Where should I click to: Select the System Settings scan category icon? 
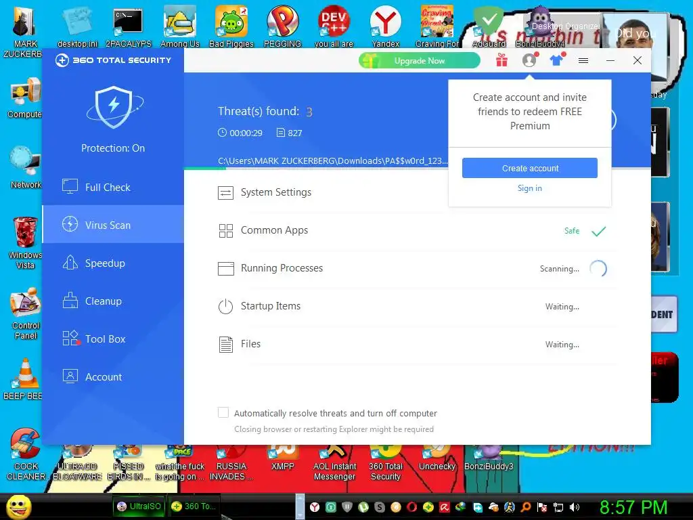point(226,193)
